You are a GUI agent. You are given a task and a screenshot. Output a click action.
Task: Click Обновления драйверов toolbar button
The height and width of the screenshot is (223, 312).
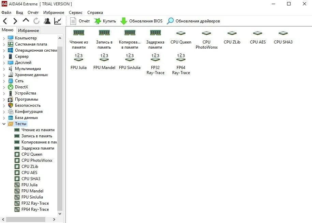point(193,21)
